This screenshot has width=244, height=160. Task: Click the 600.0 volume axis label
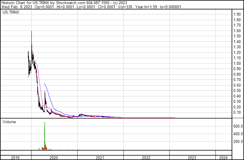238,126
